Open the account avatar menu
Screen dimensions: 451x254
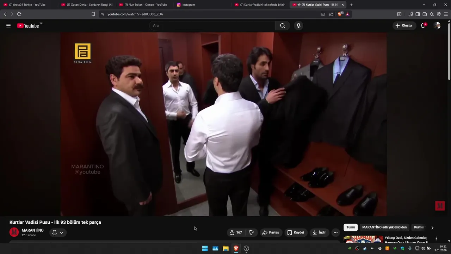point(437,26)
